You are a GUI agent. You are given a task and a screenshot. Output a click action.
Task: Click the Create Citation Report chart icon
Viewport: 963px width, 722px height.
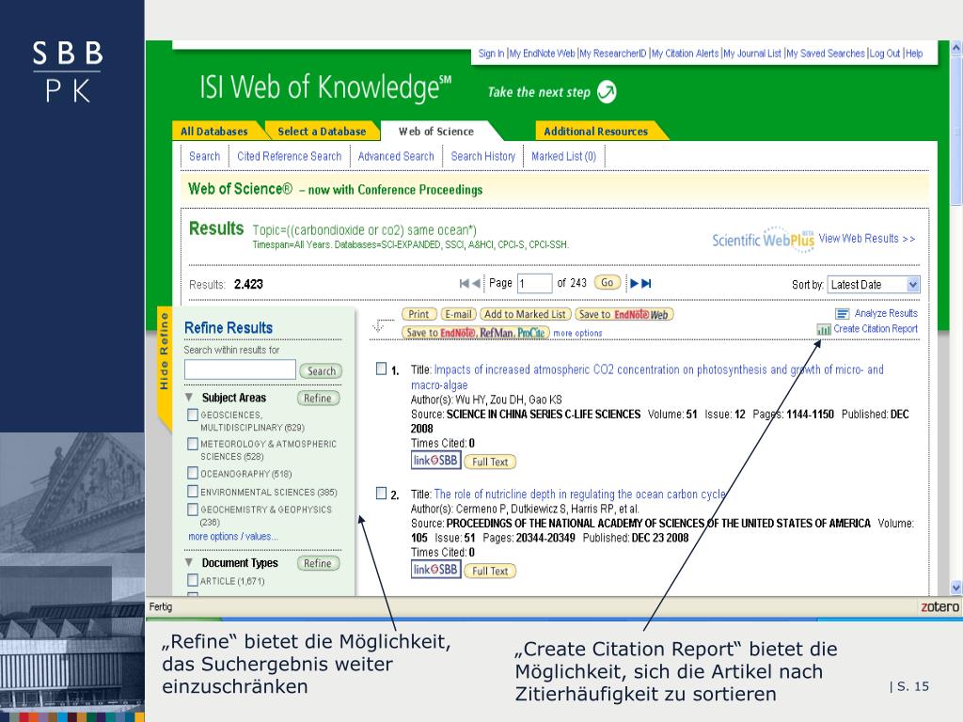click(x=824, y=330)
